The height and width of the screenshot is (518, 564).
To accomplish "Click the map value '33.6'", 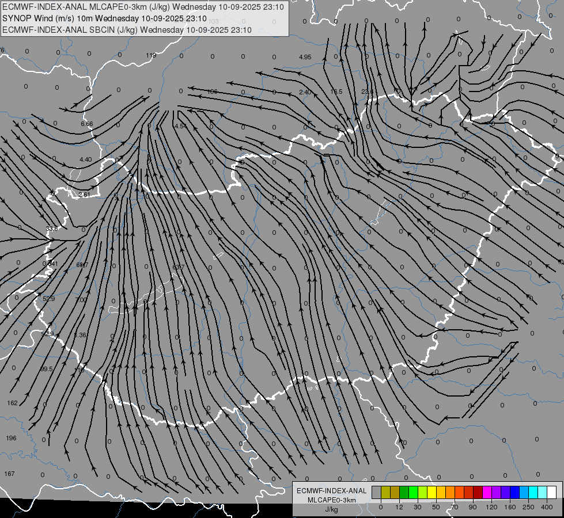I will [x=52, y=228].
